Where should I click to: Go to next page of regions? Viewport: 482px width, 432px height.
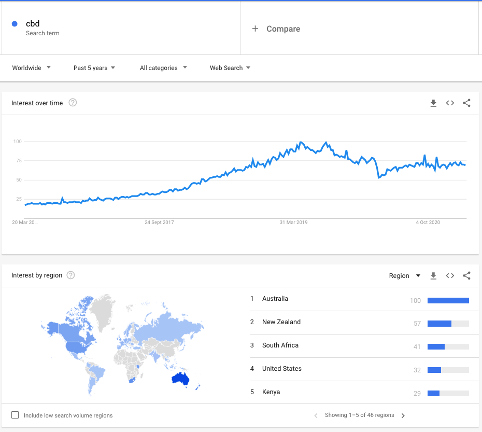click(x=403, y=415)
